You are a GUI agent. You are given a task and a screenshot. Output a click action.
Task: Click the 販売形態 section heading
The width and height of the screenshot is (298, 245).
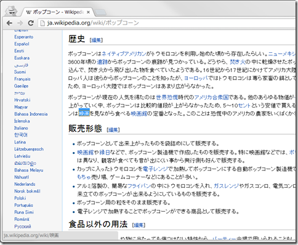85,129
